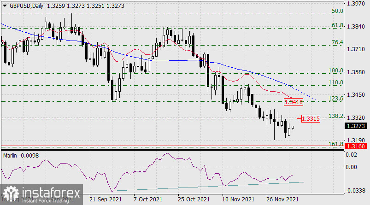Click the Marlin indicator label
This screenshot has width=370, height=205.
click(10, 154)
